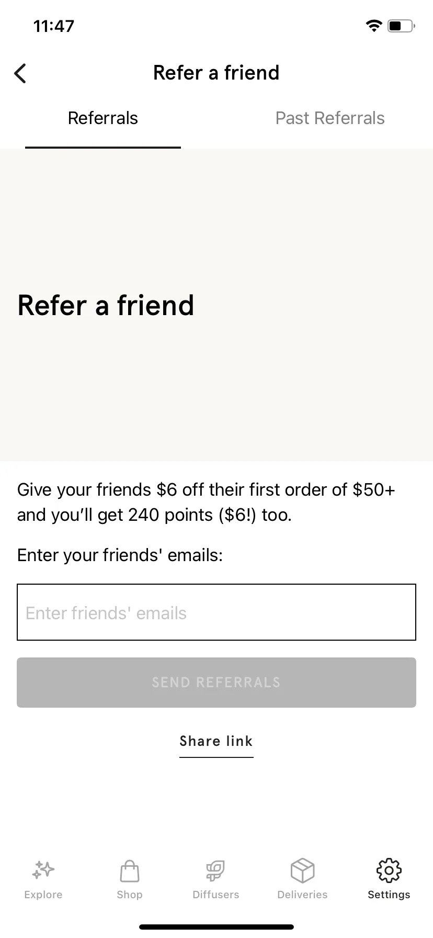Select the Settings gear icon

[389, 870]
